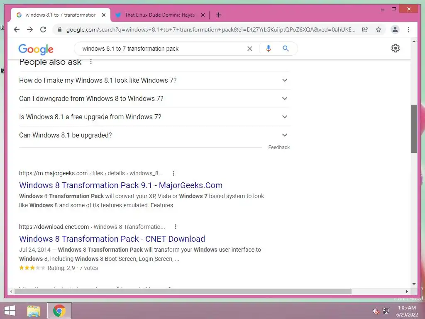Open People also ask options dots
The height and width of the screenshot is (319, 425).
91,62
